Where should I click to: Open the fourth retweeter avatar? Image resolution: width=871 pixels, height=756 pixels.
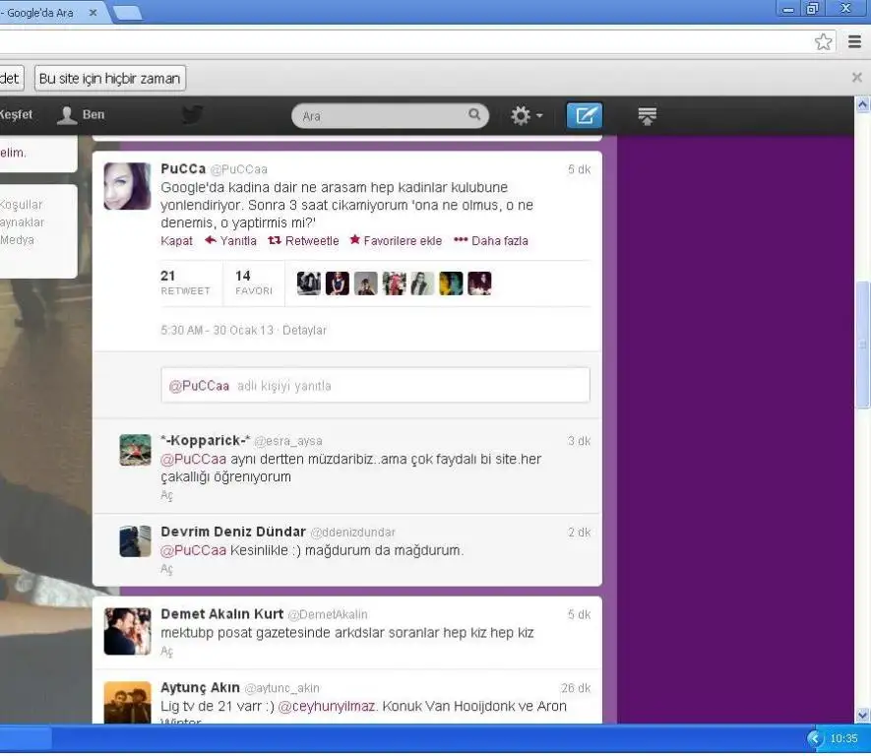394,283
